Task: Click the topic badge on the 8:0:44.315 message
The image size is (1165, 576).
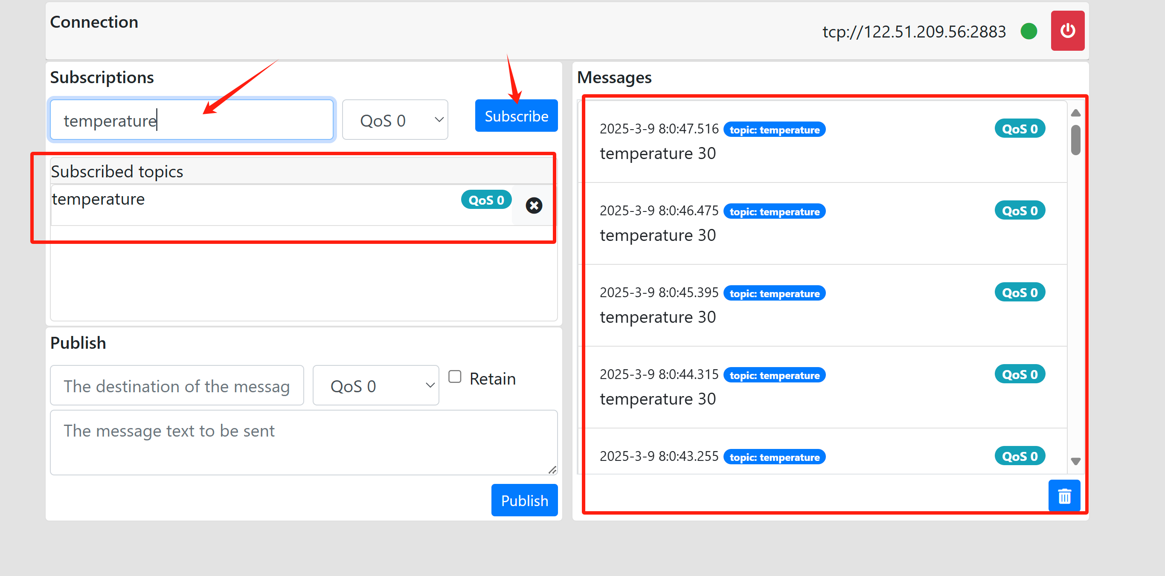Action: click(774, 375)
